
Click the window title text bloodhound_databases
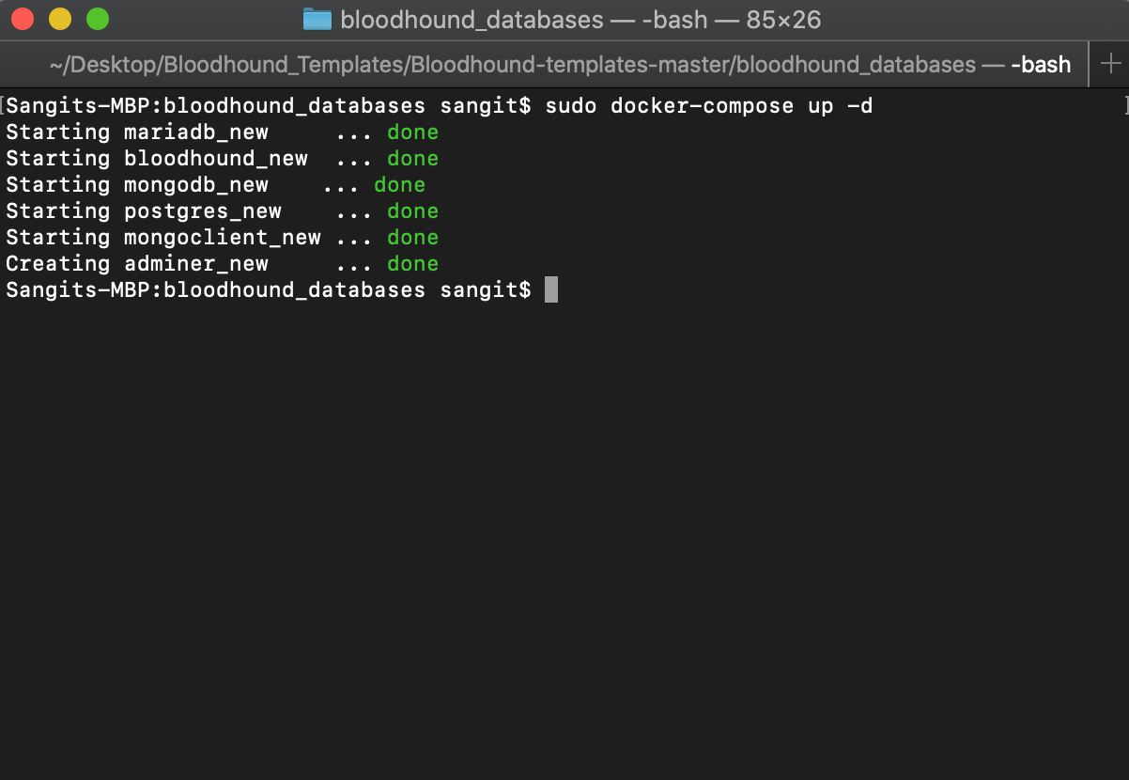pos(472,20)
